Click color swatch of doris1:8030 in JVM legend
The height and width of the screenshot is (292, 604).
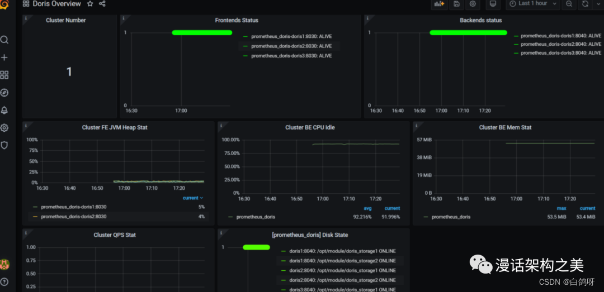click(x=35, y=207)
